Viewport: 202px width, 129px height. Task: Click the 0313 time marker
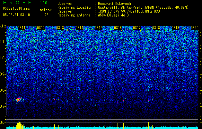click(x=60, y=28)
